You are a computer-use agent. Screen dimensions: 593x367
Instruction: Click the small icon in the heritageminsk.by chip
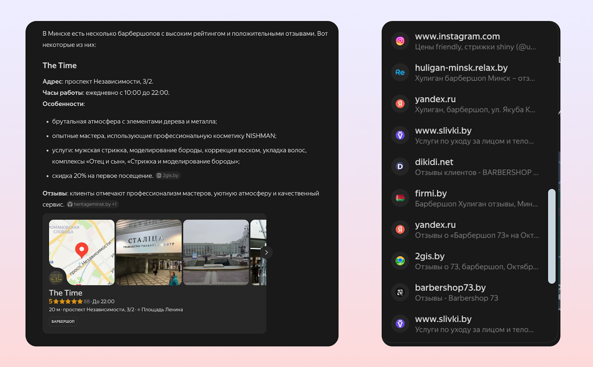tap(70, 204)
